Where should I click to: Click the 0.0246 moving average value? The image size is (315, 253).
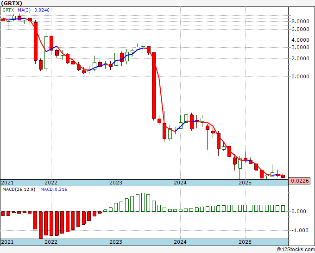point(42,10)
